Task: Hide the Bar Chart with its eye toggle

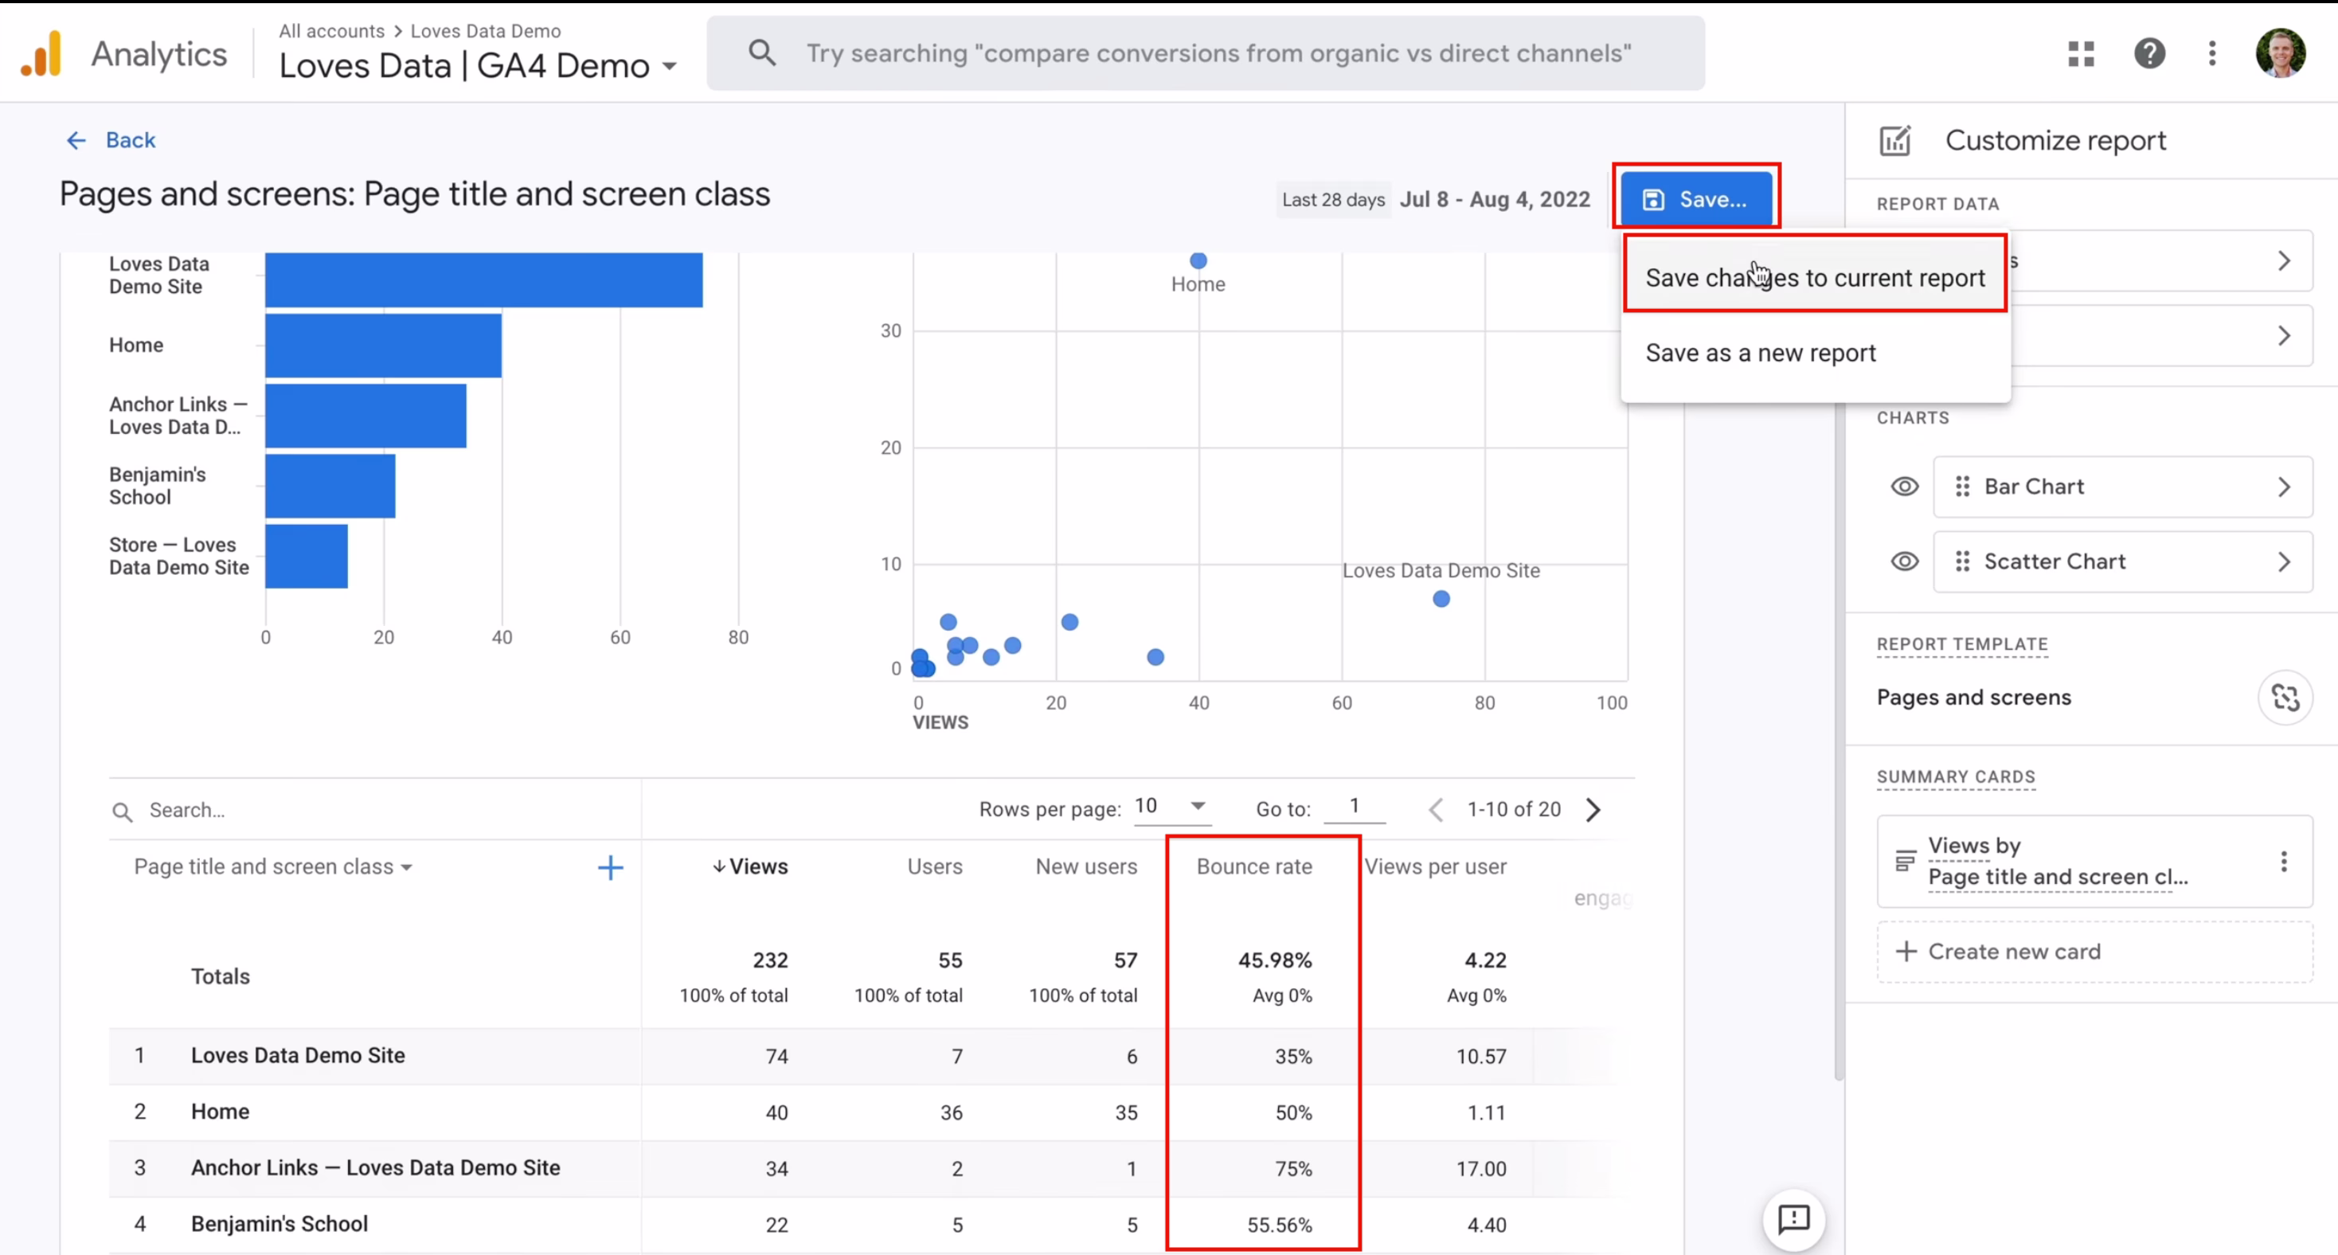Action: coord(1905,487)
